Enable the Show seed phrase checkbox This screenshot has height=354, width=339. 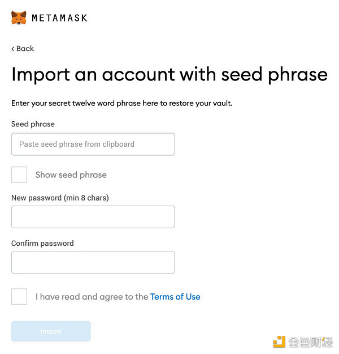click(19, 174)
